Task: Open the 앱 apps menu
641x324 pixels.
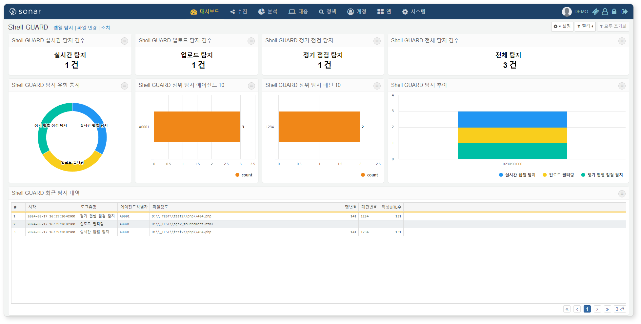Action: point(384,11)
